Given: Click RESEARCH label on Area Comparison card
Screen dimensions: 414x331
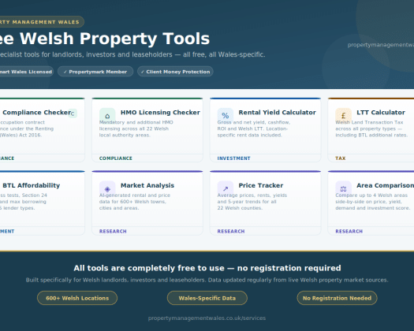Looking at the screenshot, I should tap(349, 232).
